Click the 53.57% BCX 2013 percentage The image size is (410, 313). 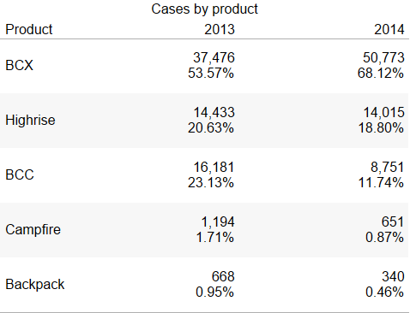(211, 73)
